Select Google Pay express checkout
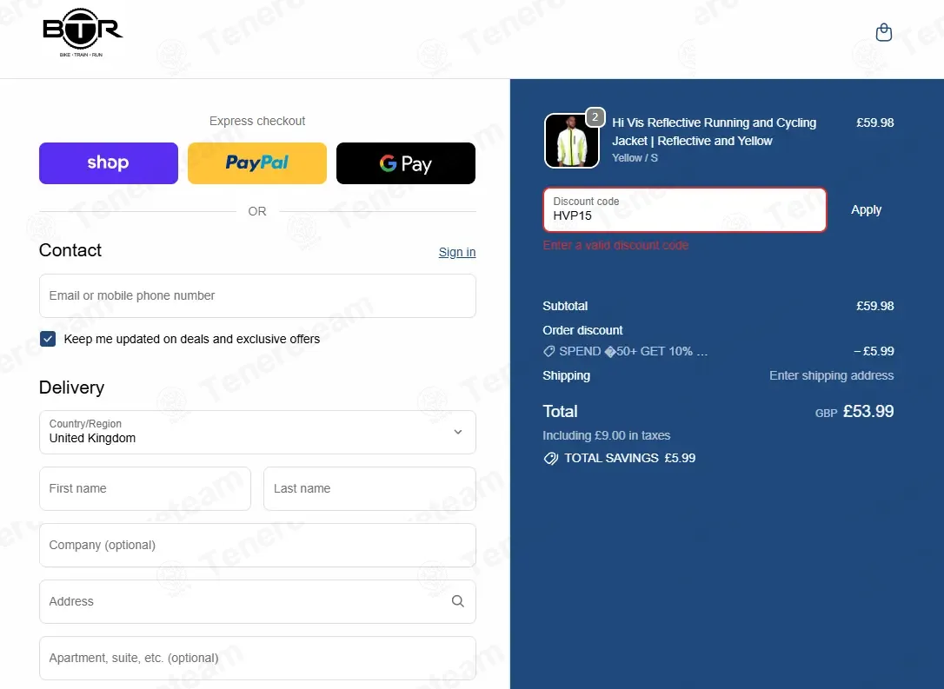Viewport: 944px width, 689px height. (x=406, y=163)
